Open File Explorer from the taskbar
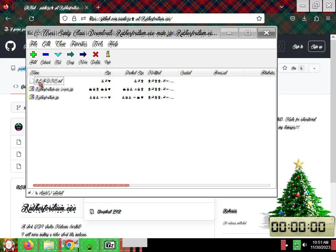This screenshot has width=336, height=252. tap(49, 245)
